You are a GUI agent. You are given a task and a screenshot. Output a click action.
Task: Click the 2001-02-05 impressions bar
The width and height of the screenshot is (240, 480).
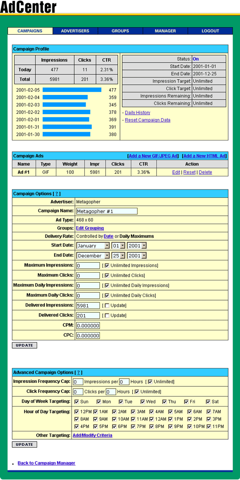click(x=72, y=90)
